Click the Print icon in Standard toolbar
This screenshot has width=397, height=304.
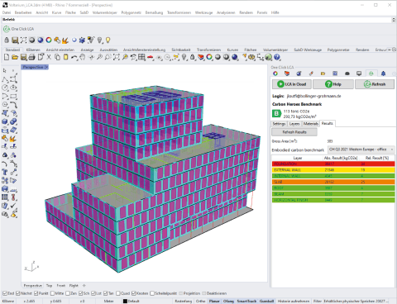(x=32, y=57)
